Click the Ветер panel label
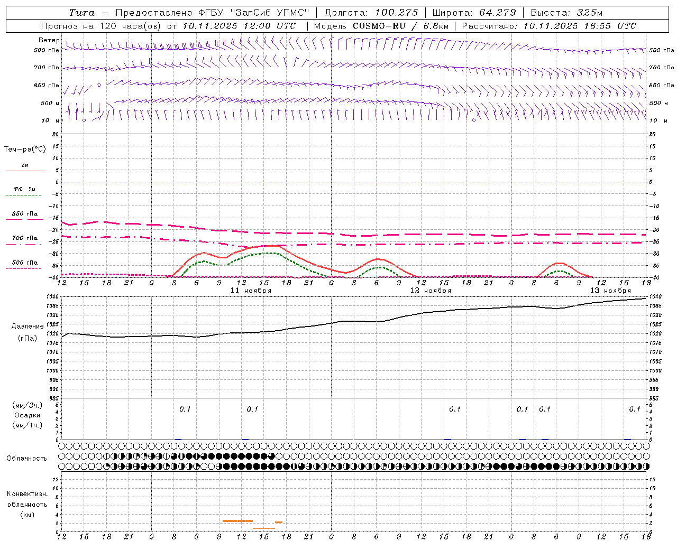This screenshot has height=541, width=677. (49, 40)
